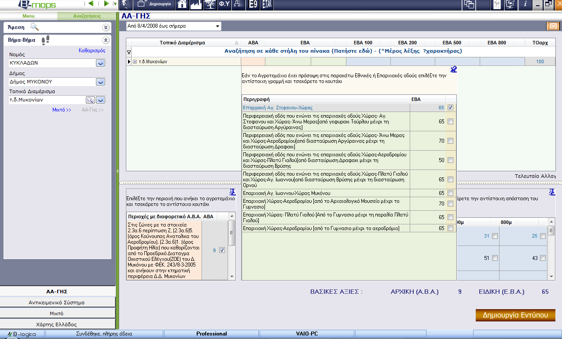Viewport: 562px width, 339px height.
Task: Check Επαρχιακή Χώρας-Πλατύ Γιαλού checkbox
Action: (450, 217)
